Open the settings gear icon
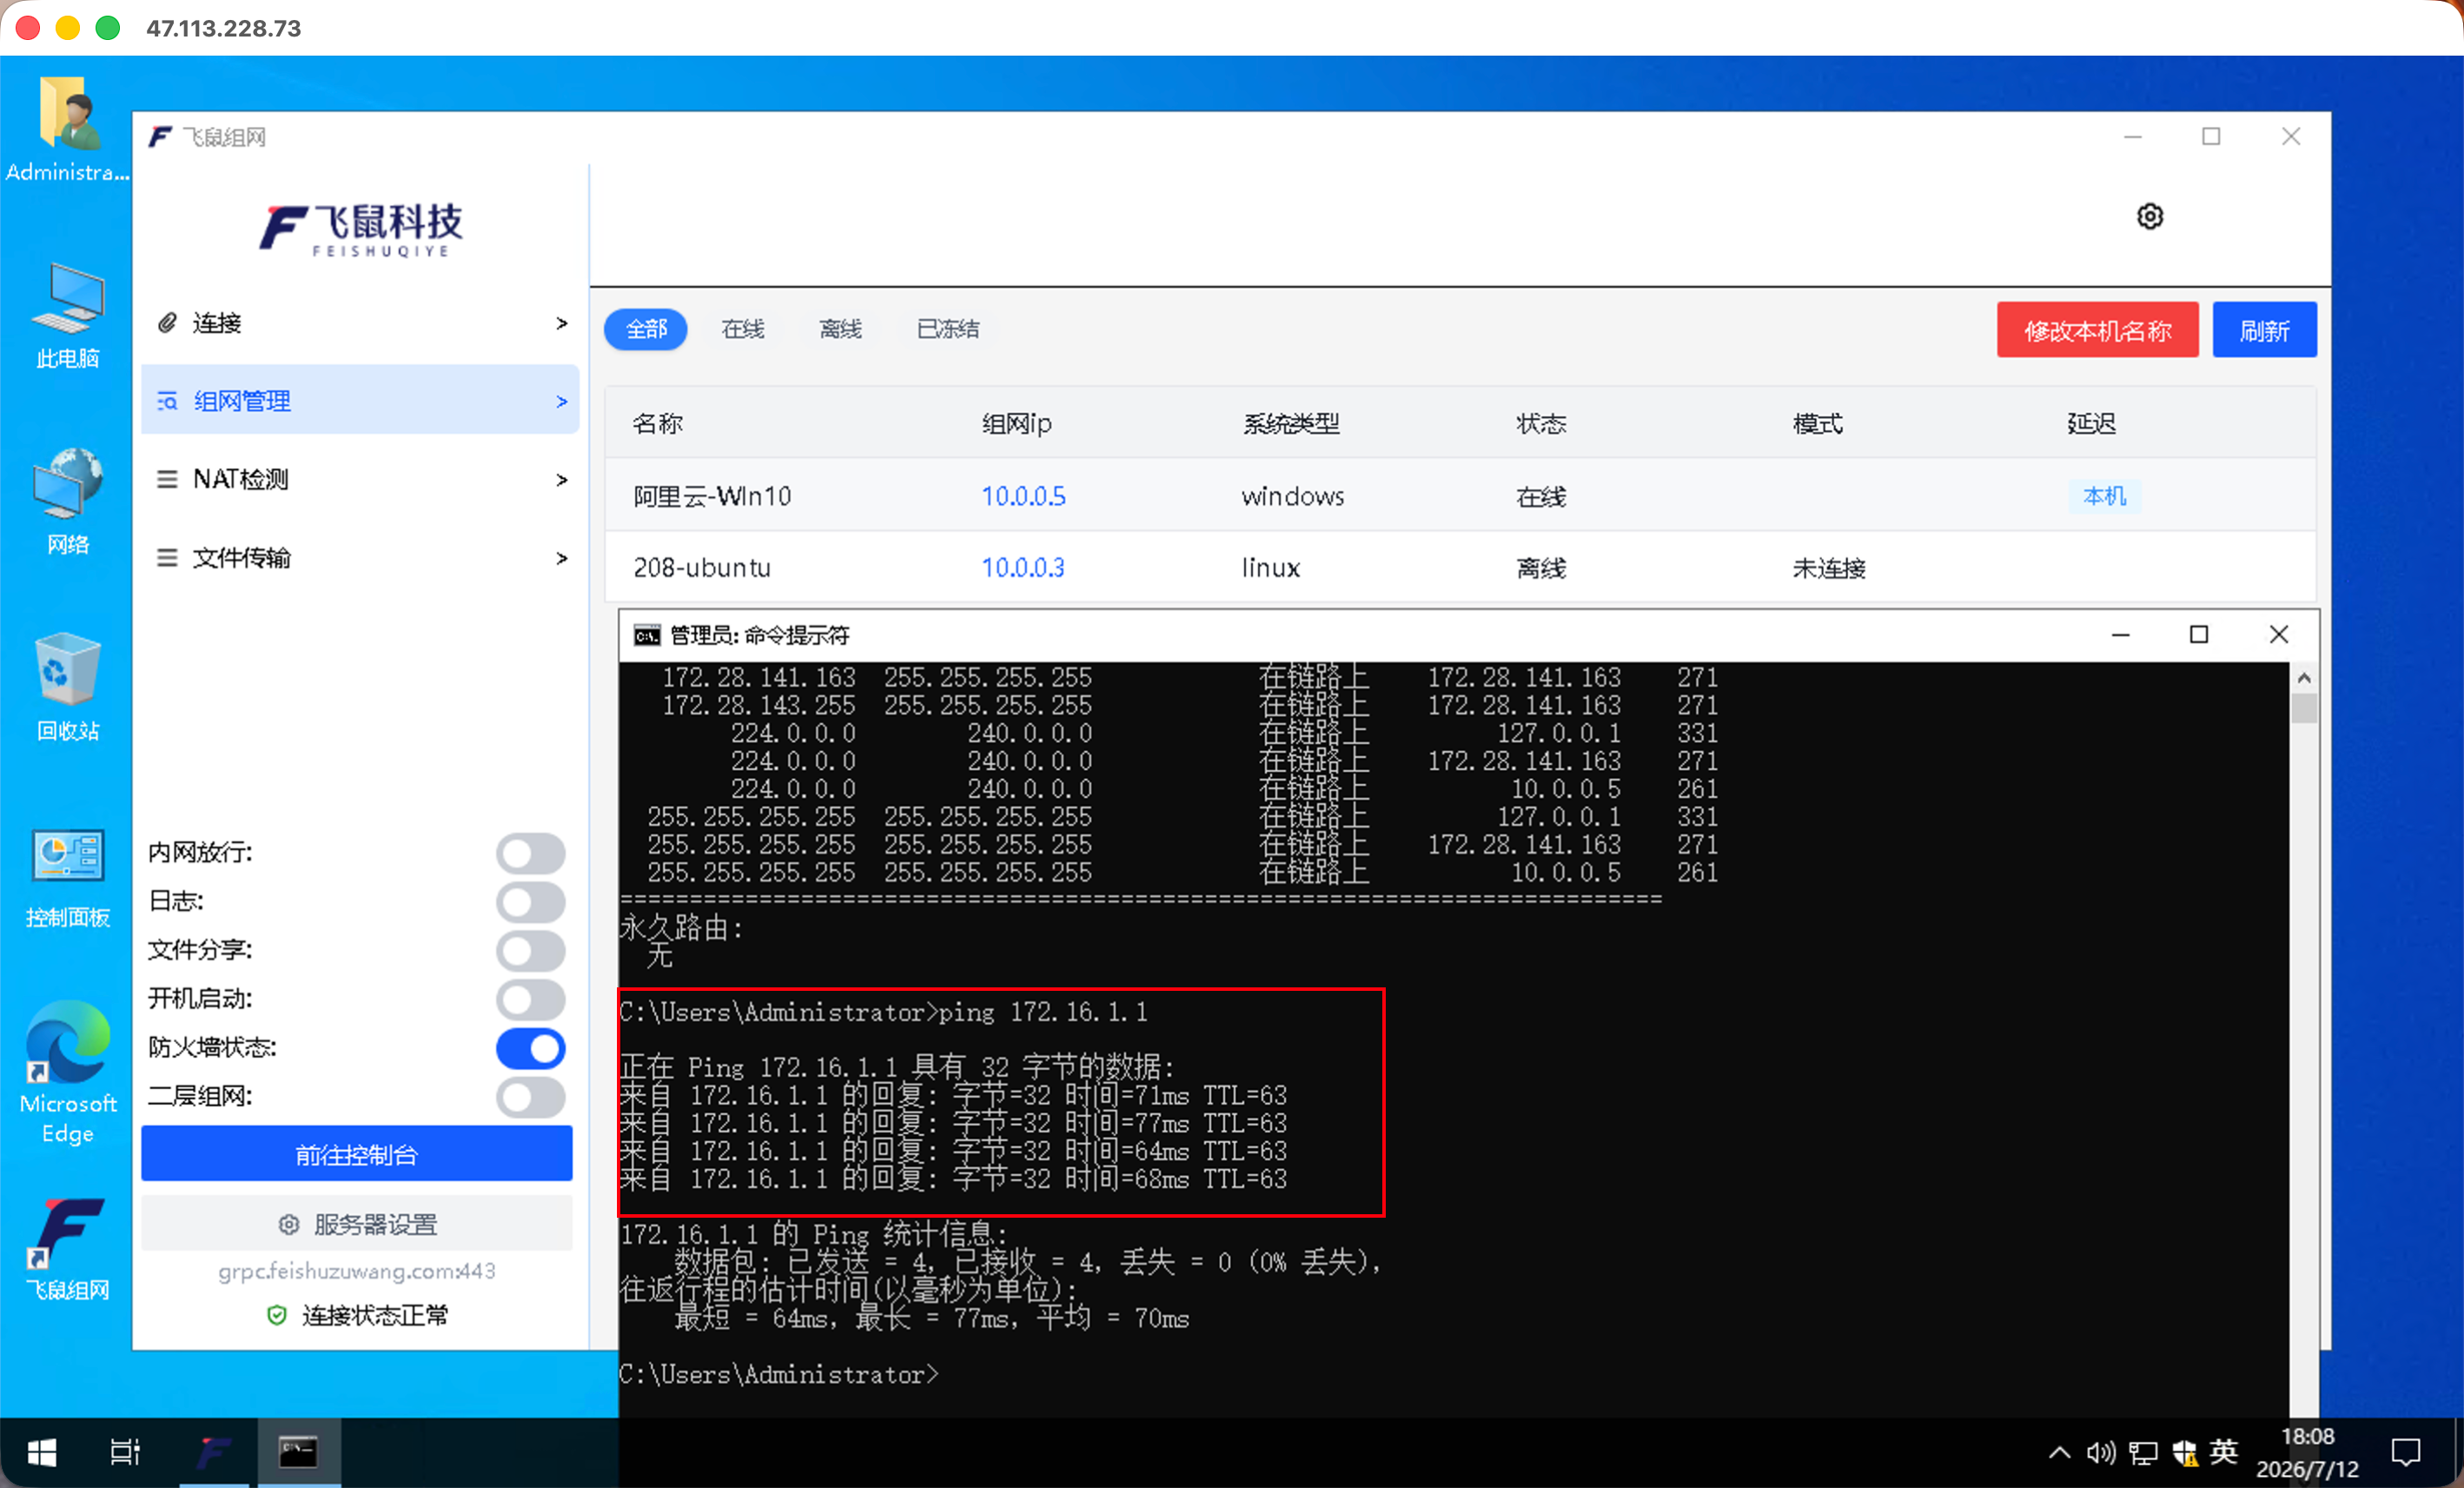 click(x=2149, y=216)
